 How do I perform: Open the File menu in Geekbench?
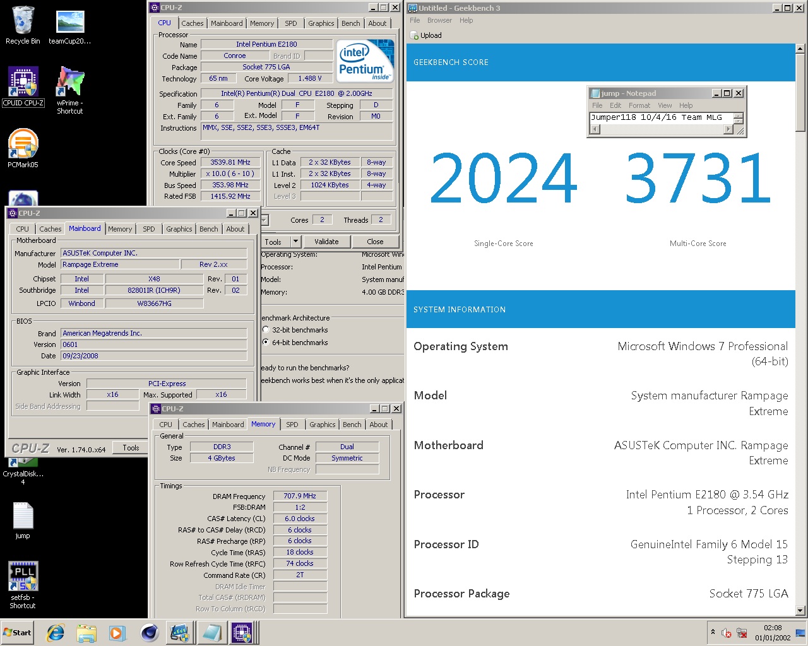click(x=415, y=20)
